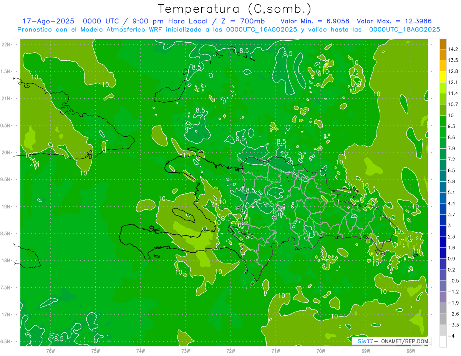Image resolution: width=461 pixels, height=356 pixels.
Task: Click the -1.9 value on the color legend
Action: click(x=453, y=303)
